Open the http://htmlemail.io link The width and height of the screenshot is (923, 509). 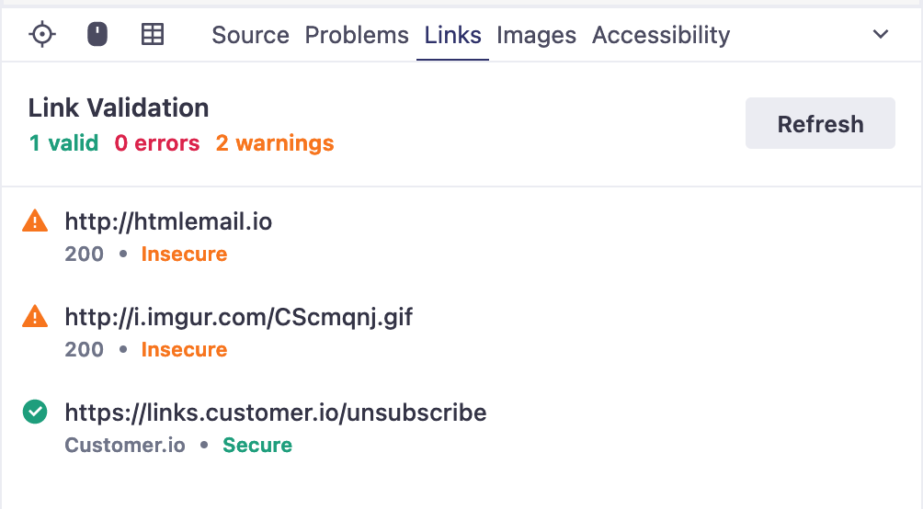pyautogui.click(x=168, y=221)
